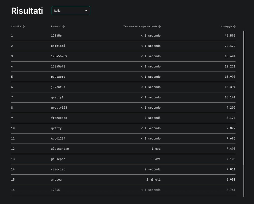Screen dimensions: 254x204
Task: Select the 'Abcd1234' password cell
Action: click(58, 139)
